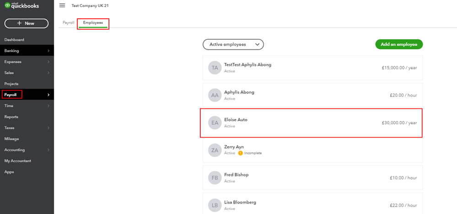Click the AA avatar for Aphylis Abong
This screenshot has height=214, width=457.
pyautogui.click(x=214, y=95)
